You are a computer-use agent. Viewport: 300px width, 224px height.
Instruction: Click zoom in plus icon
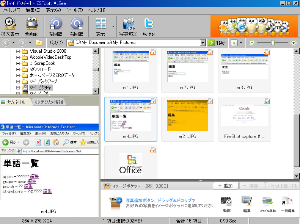294,43
